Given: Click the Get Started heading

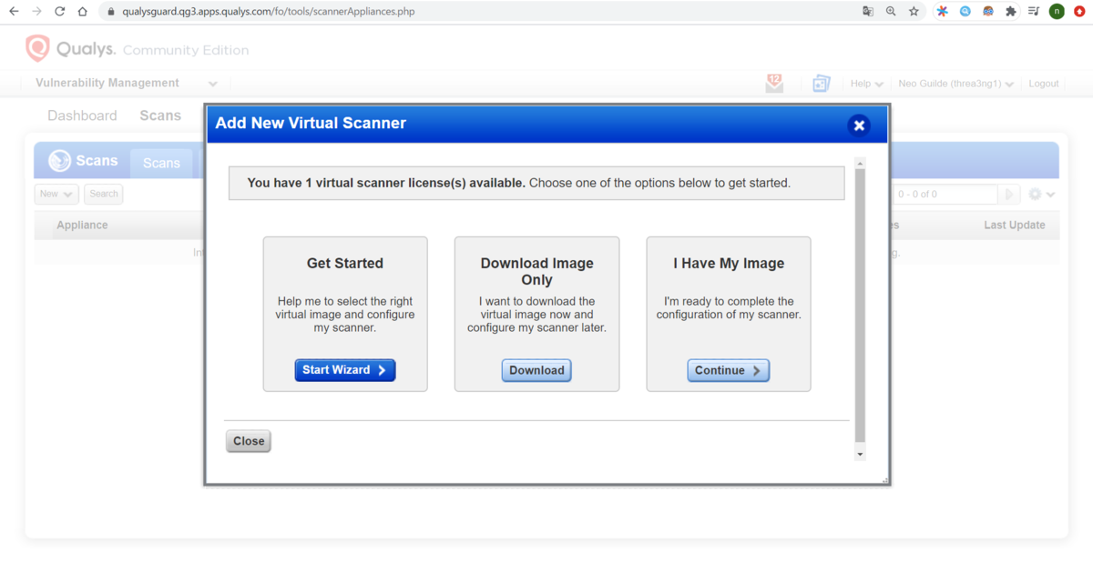Looking at the screenshot, I should [x=345, y=264].
